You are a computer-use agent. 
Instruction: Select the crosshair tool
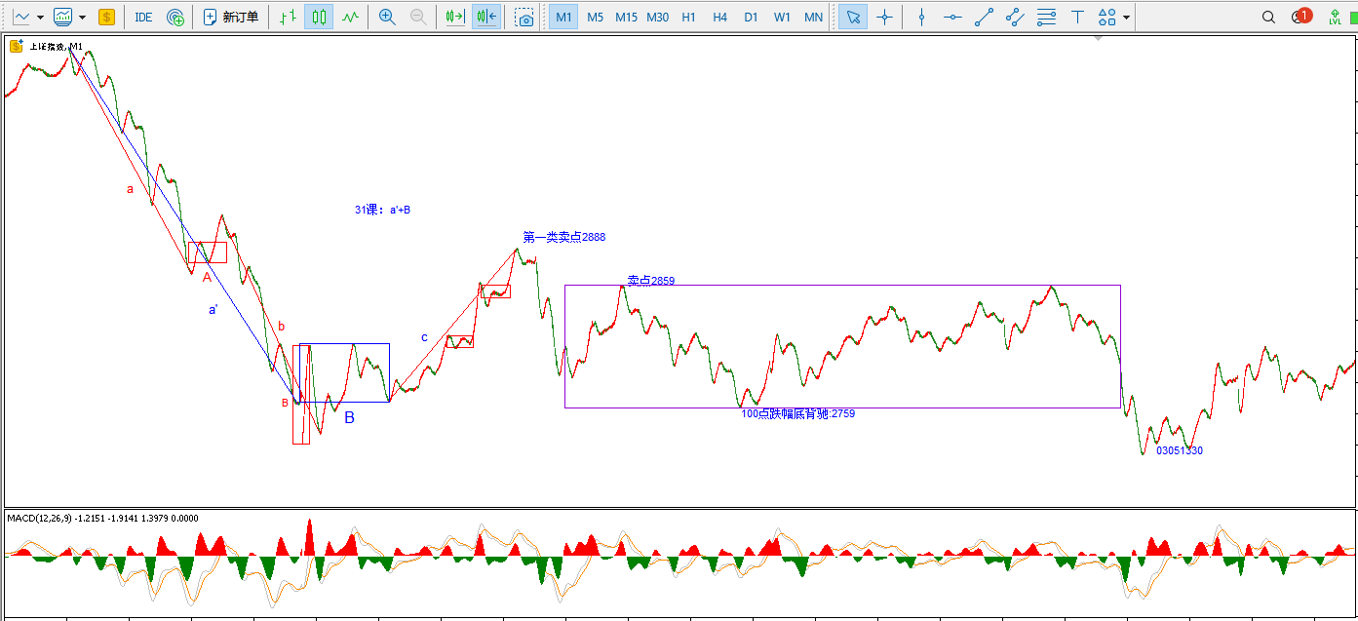tap(884, 17)
